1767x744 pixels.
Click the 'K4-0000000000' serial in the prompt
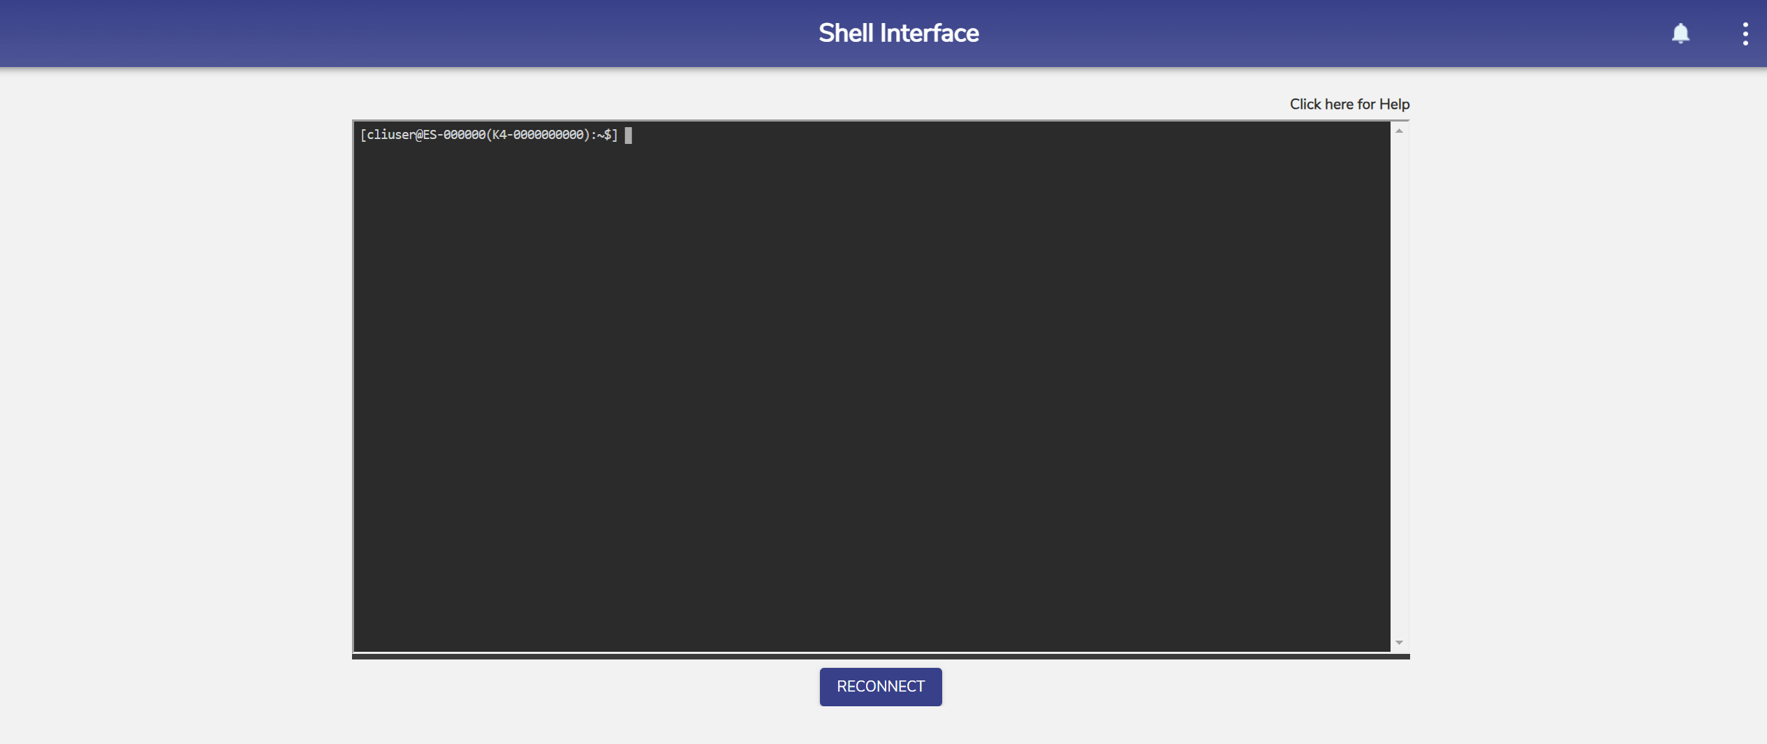point(537,135)
